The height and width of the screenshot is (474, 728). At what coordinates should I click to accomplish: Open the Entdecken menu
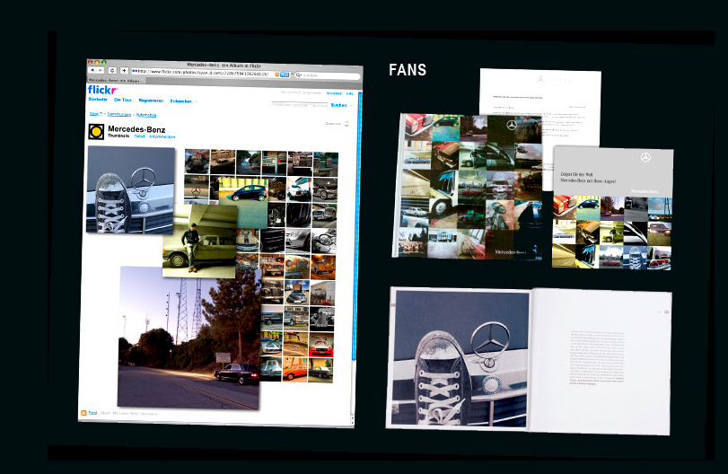pyautogui.click(x=180, y=101)
